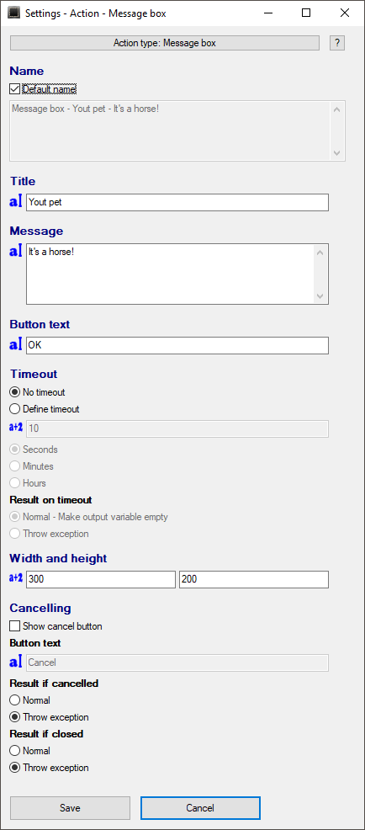Screen dimensions: 365x830
Task: Select Normal under Result if cancelled
Action: pos(15,700)
